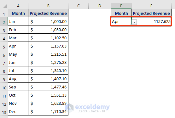This screenshot has height=118, width=175.
Task: Click the Month header in cell A1
Action: (x=18, y=13)
